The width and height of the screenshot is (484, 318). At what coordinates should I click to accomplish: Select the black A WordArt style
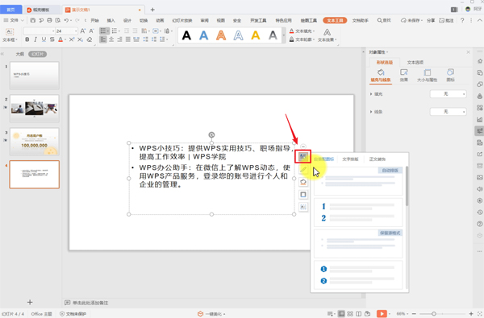tap(186, 35)
